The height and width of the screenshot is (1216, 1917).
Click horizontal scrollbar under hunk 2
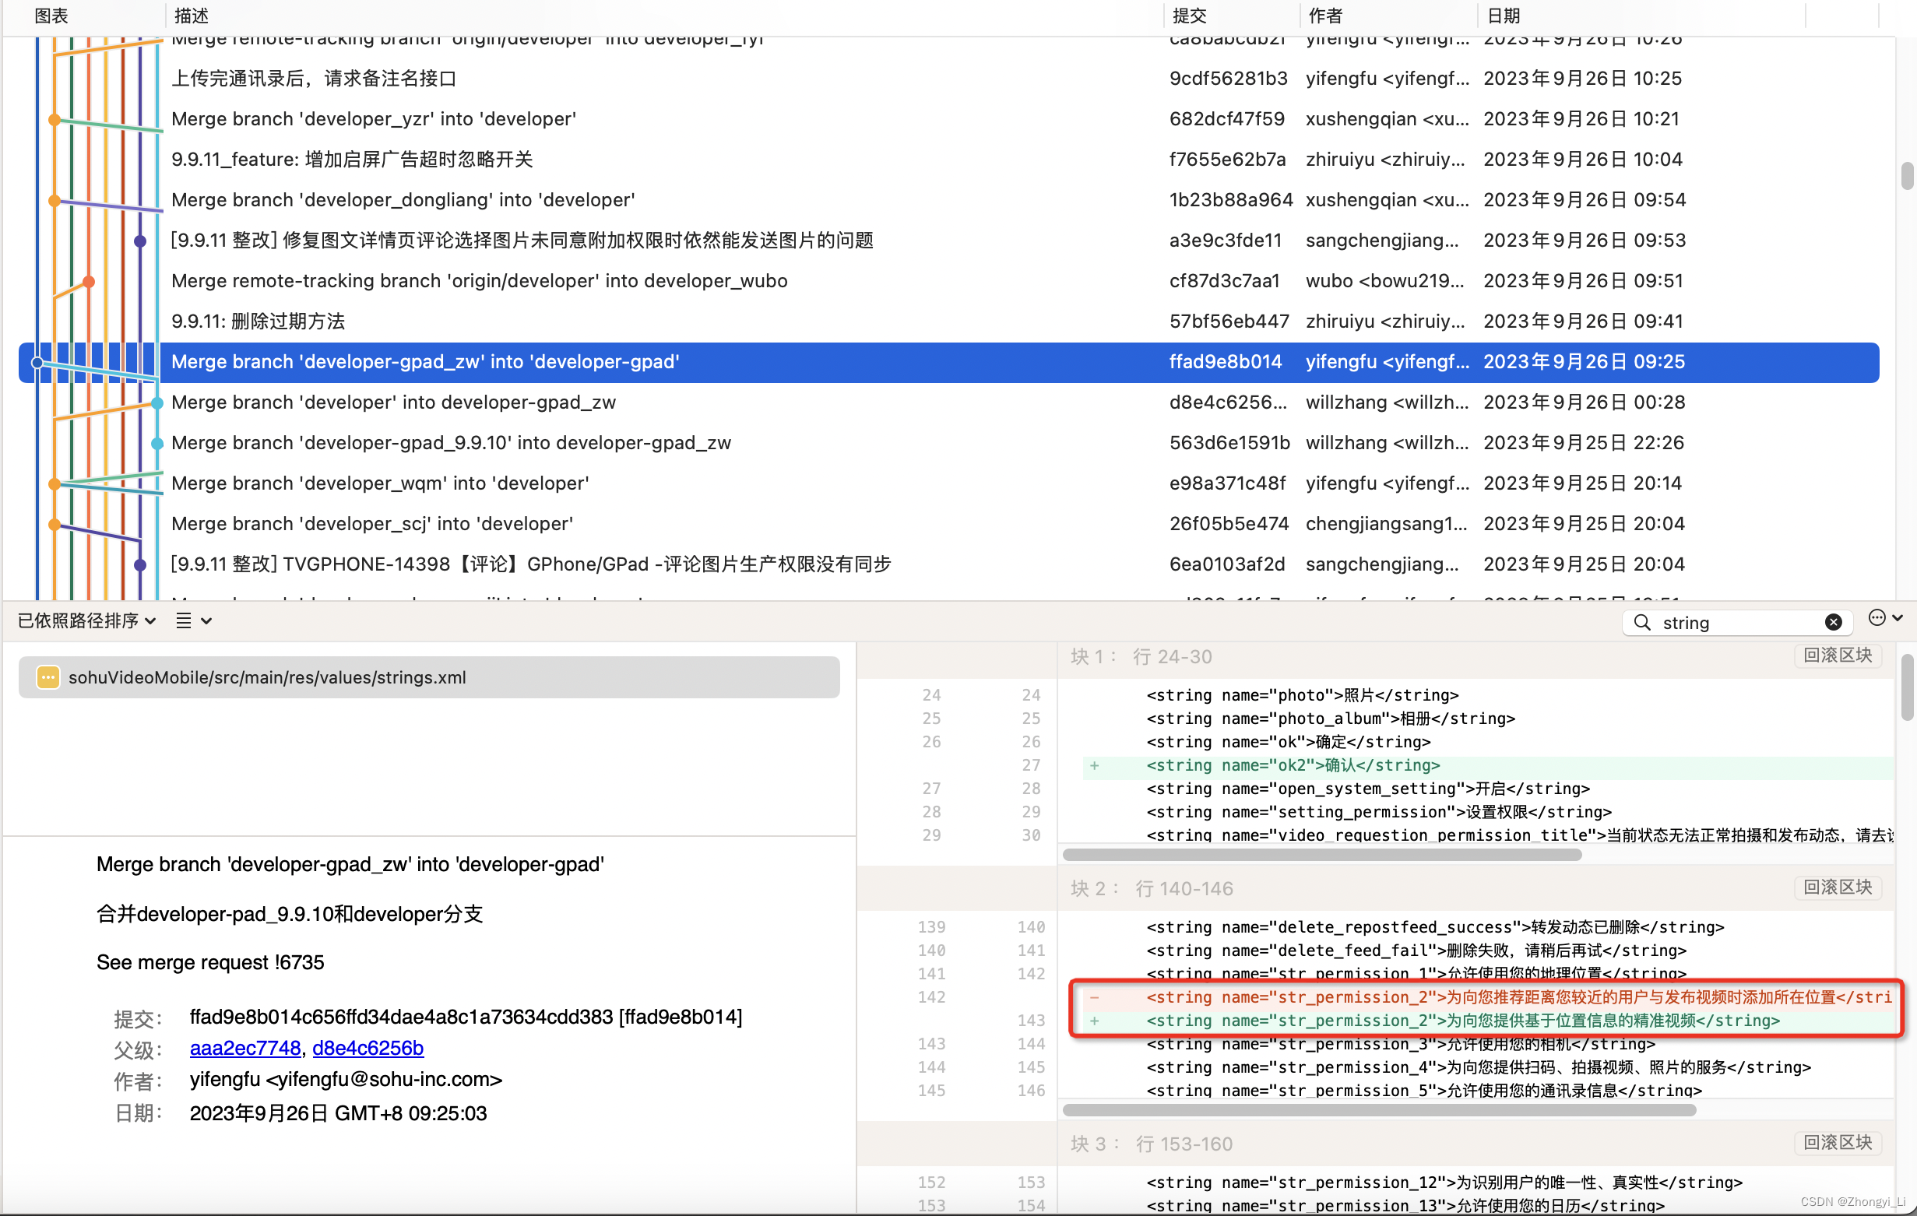[x=1379, y=1110]
